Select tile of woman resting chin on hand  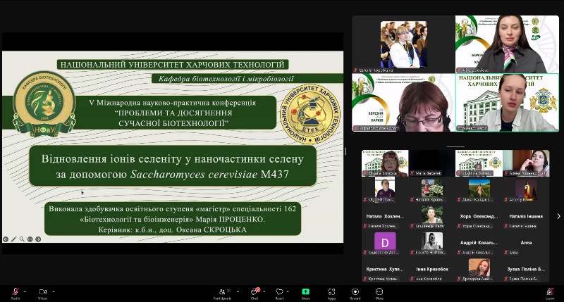(526, 163)
